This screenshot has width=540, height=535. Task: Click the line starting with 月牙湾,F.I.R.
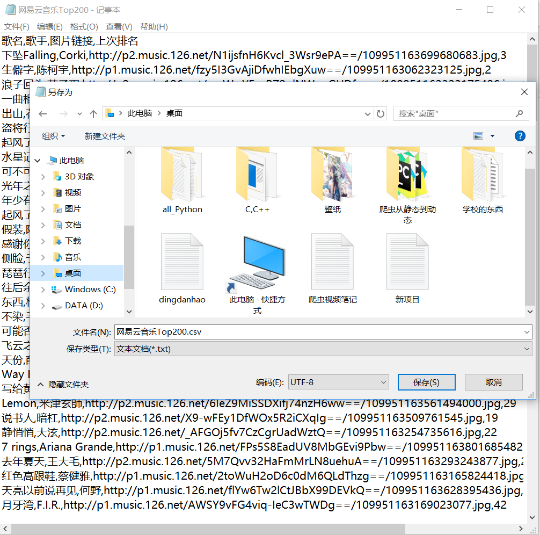point(254,505)
